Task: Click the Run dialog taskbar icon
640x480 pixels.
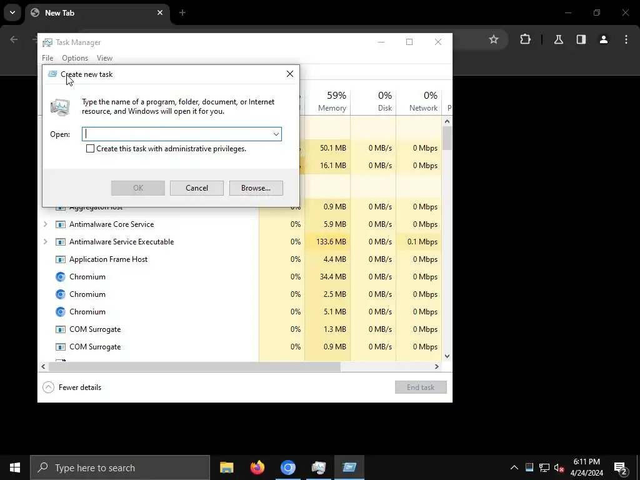Action: pos(349,467)
